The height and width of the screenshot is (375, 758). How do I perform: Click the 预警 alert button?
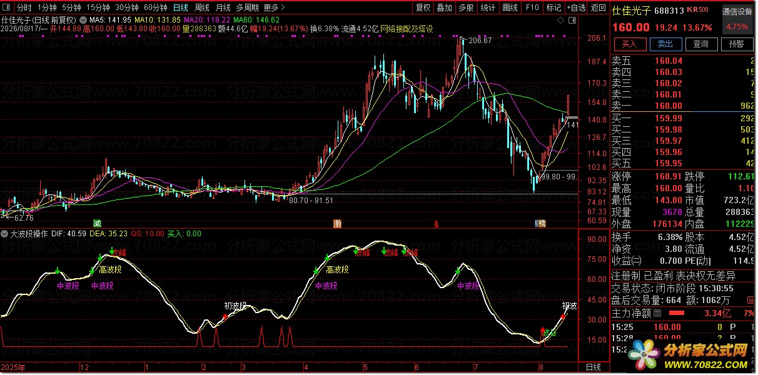736,44
